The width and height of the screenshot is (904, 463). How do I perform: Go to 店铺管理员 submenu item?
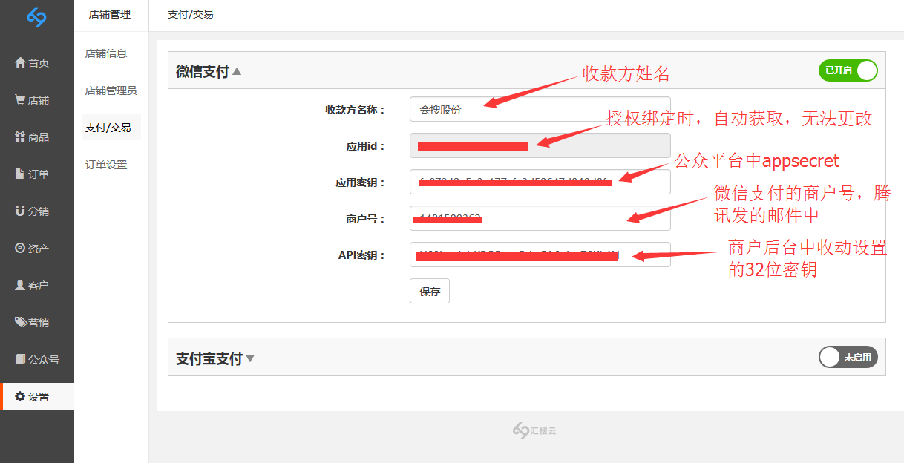pyautogui.click(x=111, y=91)
